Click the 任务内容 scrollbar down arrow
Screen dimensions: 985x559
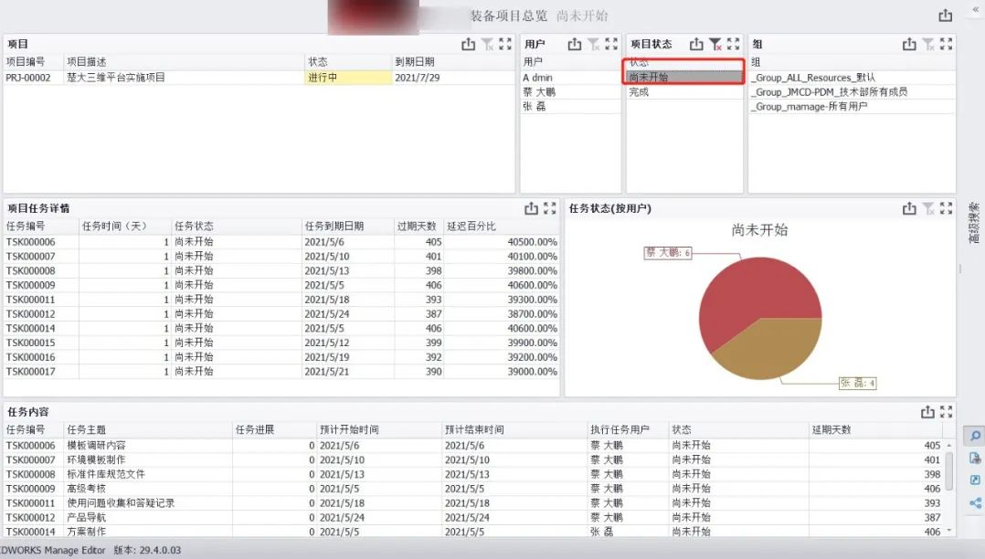(x=949, y=532)
